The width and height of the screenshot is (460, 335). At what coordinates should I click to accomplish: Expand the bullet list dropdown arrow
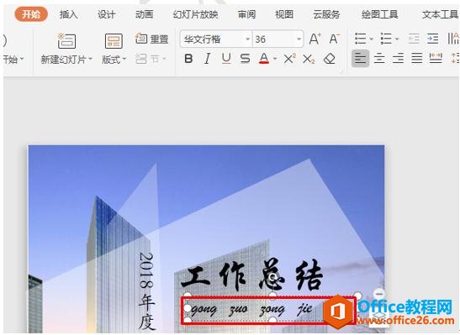[372, 39]
